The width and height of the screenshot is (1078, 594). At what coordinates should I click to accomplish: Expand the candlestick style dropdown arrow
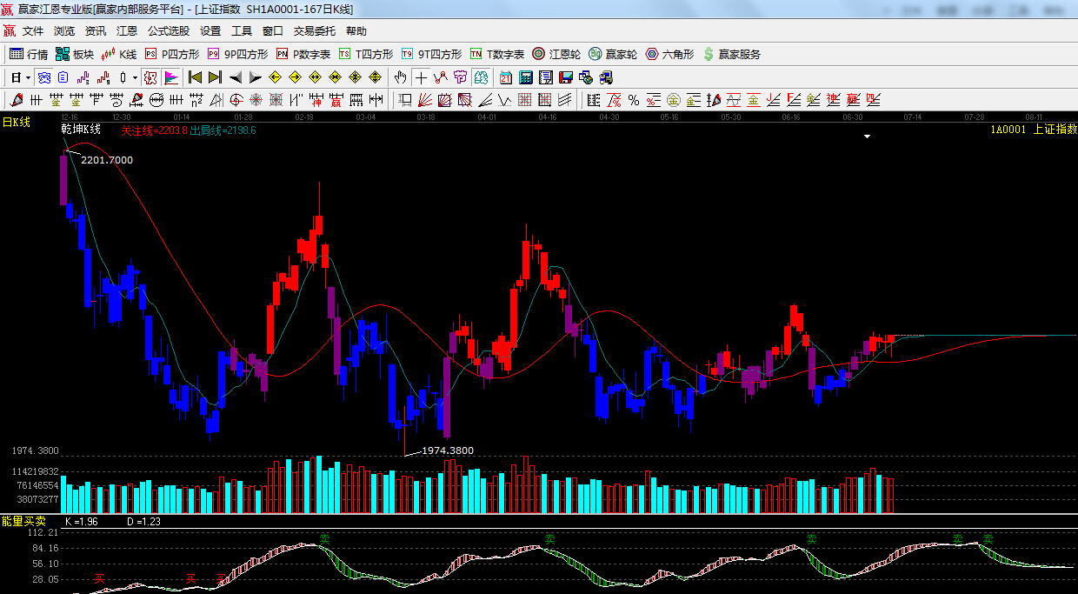tap(135, 77)
